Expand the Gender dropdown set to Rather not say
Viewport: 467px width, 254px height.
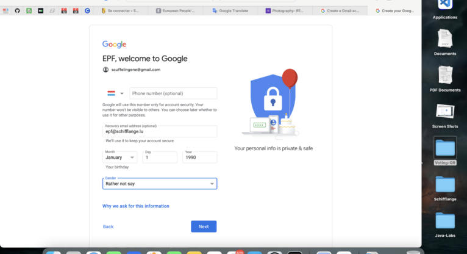tap(160, 184)
